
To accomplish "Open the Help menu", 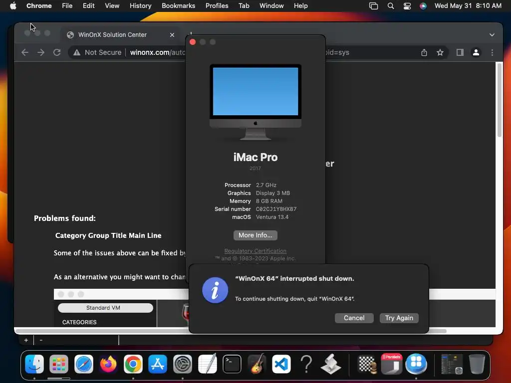I will pyautogui.click(x=300, y=5).
